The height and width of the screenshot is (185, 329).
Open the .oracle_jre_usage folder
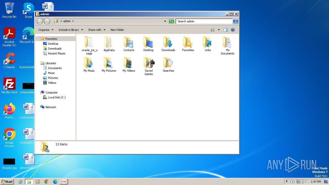(x=89, y=45)
